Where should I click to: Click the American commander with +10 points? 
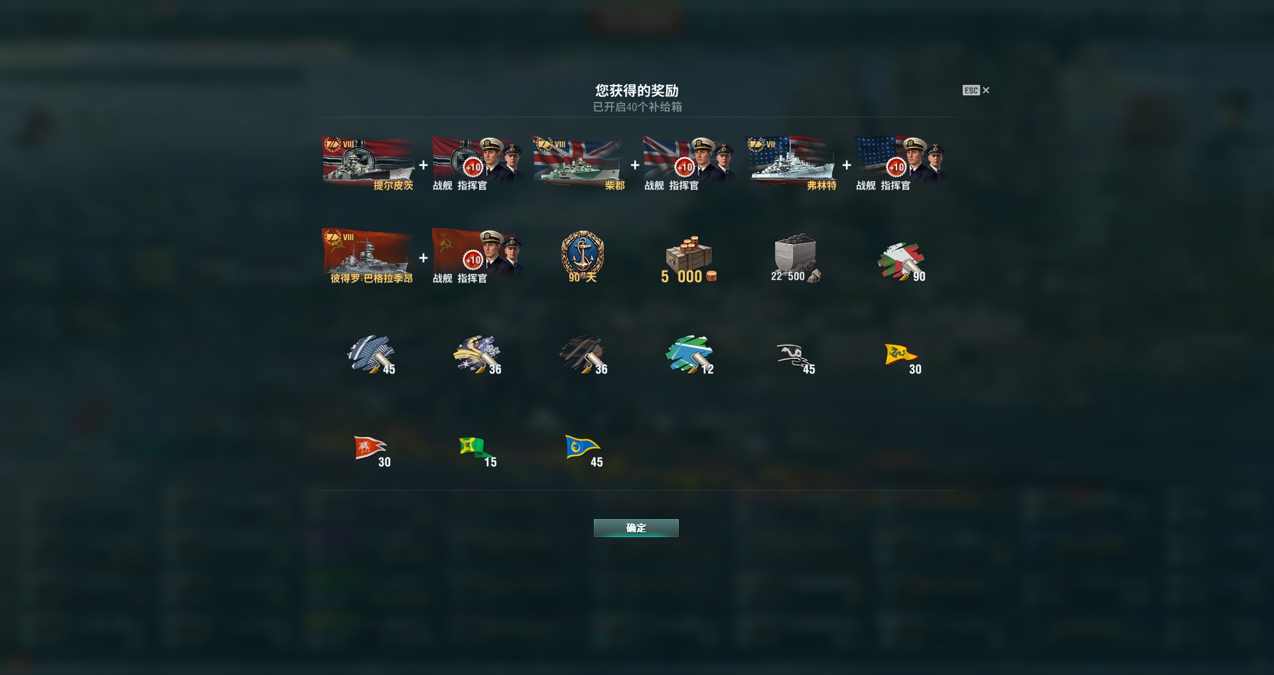click(x=900, y=164)
